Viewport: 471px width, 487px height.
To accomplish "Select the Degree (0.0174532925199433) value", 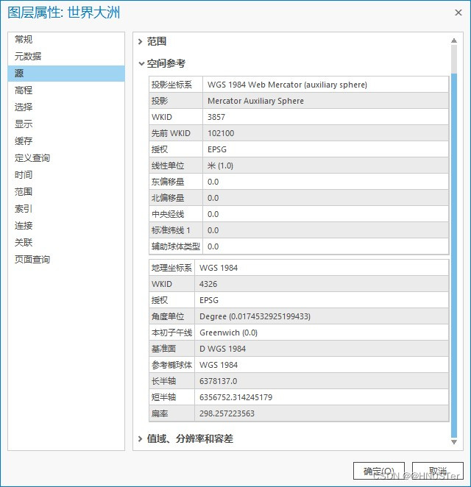I will [x=255, y=316].
